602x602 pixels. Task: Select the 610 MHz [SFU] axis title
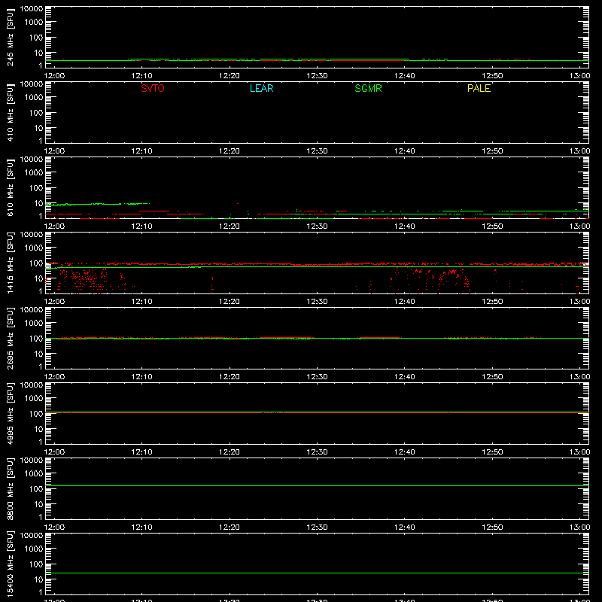(10, 187)
